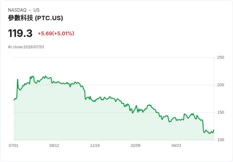
Task: Click the last data point of the price line
Action: [x=214, y=130]
